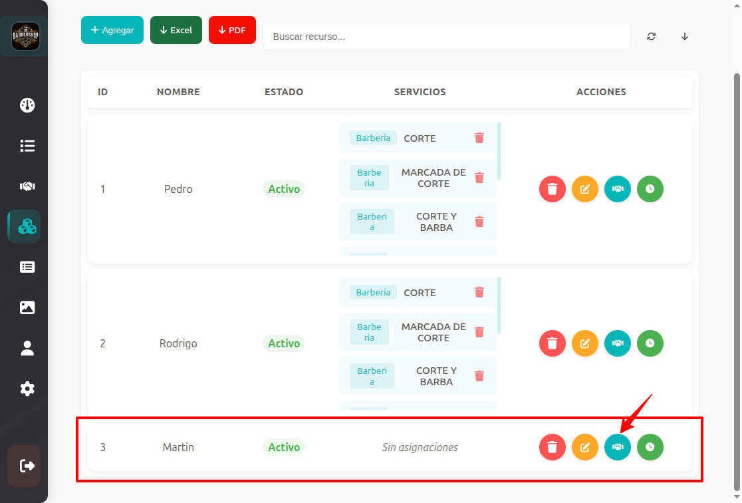Click Martin's Activo status badge
The image size is (742, 503).
pyautogui.click(x=284, y=447)
